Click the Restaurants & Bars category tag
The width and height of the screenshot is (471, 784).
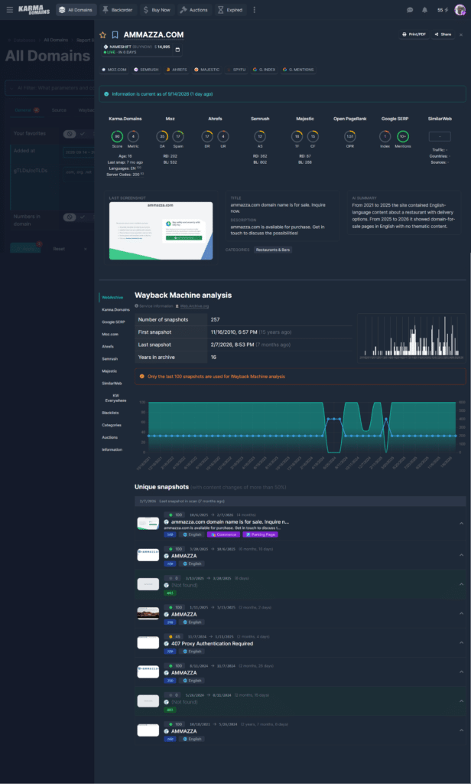click(273, 250)
